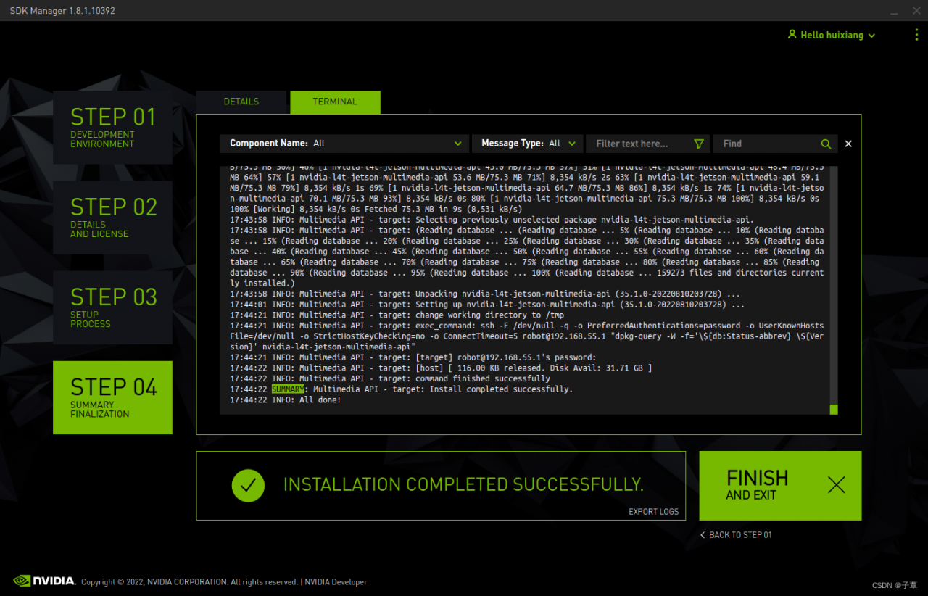The width and height of the screenshot is (928, 596).
Task: Go to STEP 03 Setup Process
Action: click(112, 307)
